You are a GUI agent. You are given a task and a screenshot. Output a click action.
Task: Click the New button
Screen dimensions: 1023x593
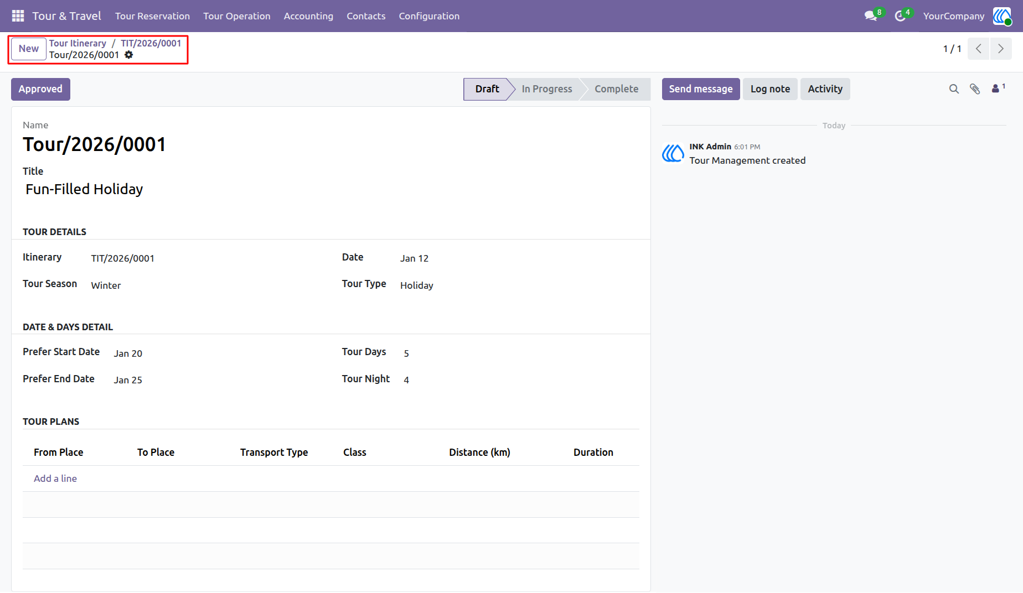[x=29, y=49]
